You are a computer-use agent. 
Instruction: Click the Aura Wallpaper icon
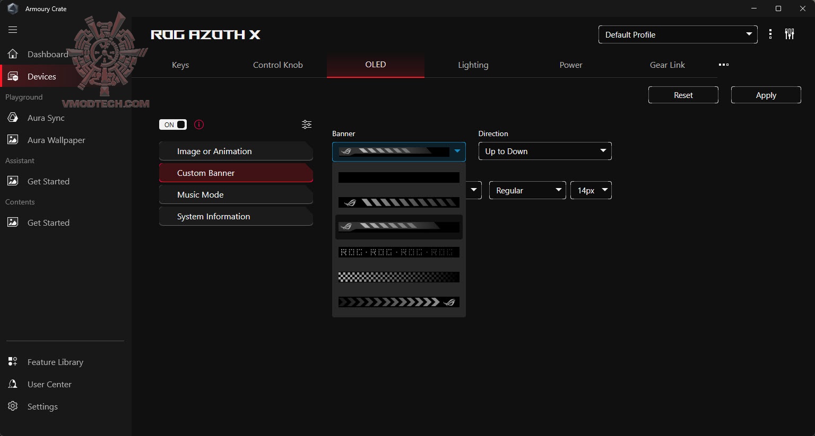(x=13, y=140)
